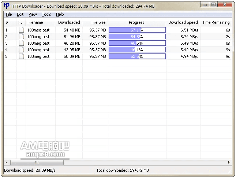
Task: Click the horizontal scrollbar thumb
Action: point(37,162)
